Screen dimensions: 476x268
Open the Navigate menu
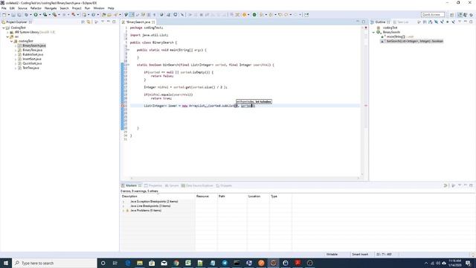click(51, 8)
